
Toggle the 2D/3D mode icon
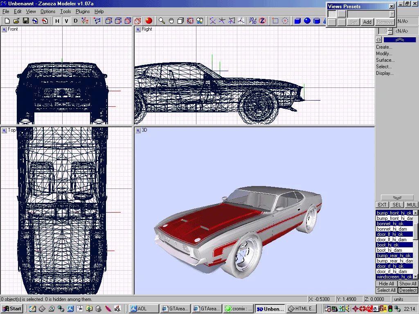click(x=252, y=21)
